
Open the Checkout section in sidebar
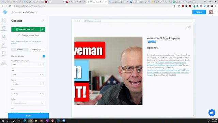coord(4,37)
